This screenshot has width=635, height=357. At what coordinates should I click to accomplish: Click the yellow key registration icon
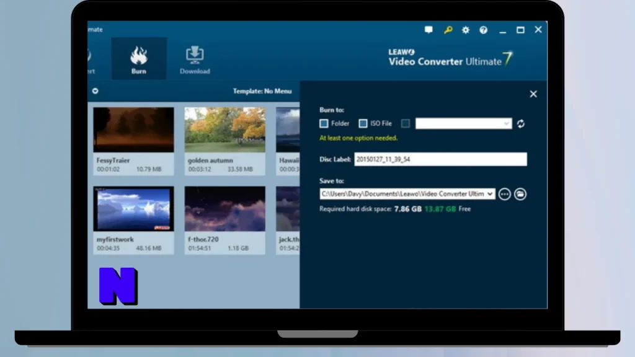448,30
